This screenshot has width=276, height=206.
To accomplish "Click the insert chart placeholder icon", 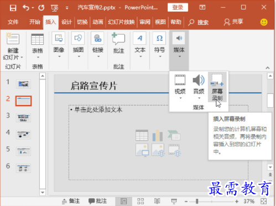I will coord(158,135).
